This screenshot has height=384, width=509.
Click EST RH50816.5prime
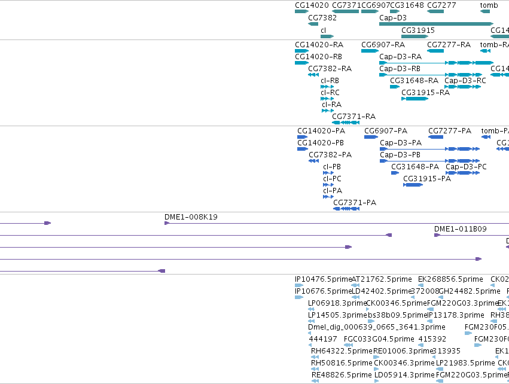tap(342, 363)
